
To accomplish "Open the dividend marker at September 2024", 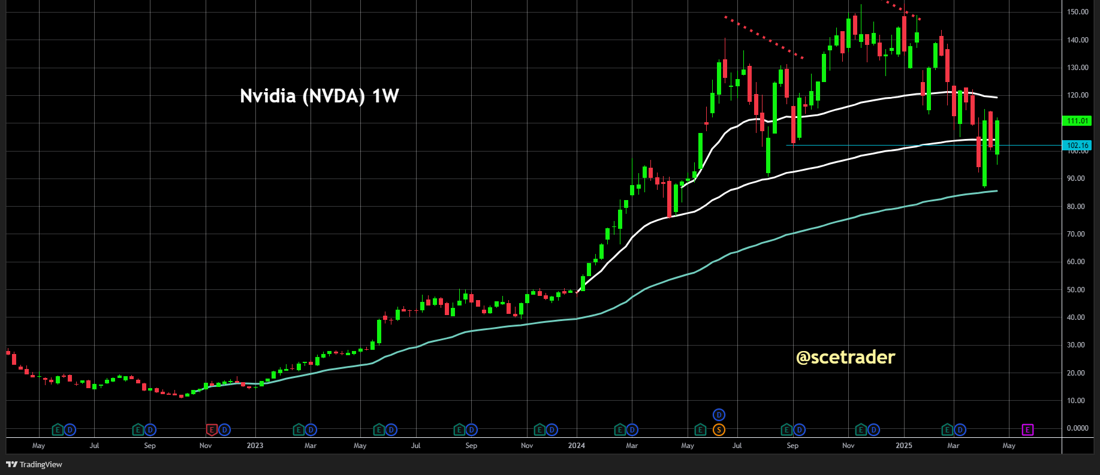I will coord(799,429).
